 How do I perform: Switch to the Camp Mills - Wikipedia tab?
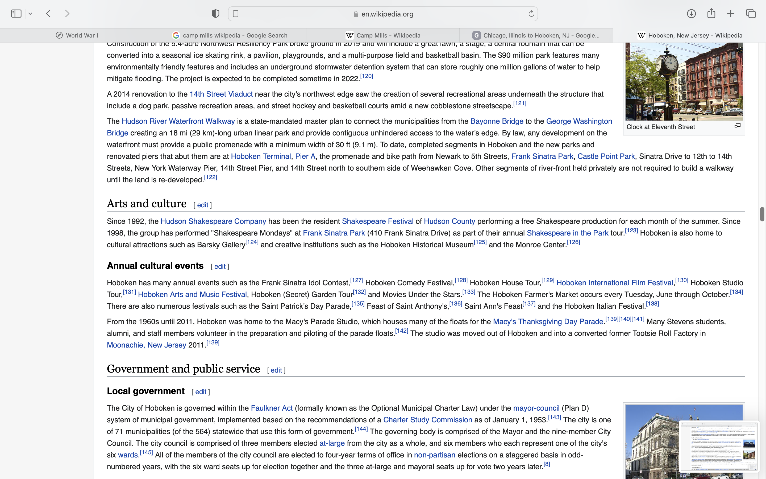383,35
